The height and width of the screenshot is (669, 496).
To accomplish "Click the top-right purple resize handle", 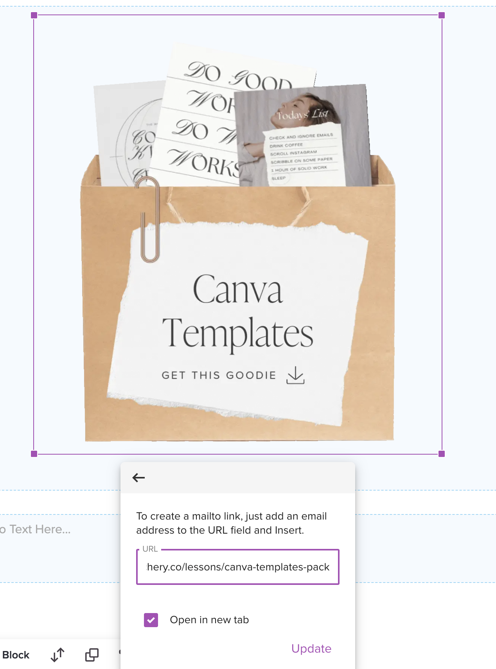I will click(x=442, y=15).
